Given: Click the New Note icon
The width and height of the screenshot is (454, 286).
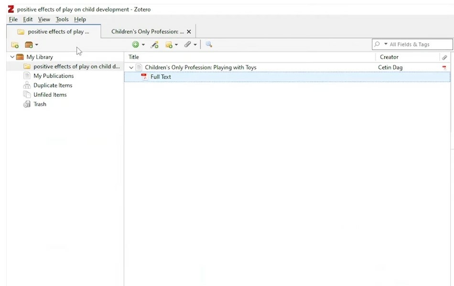Looking at the screenshot, I should click(x=169, y=44).
